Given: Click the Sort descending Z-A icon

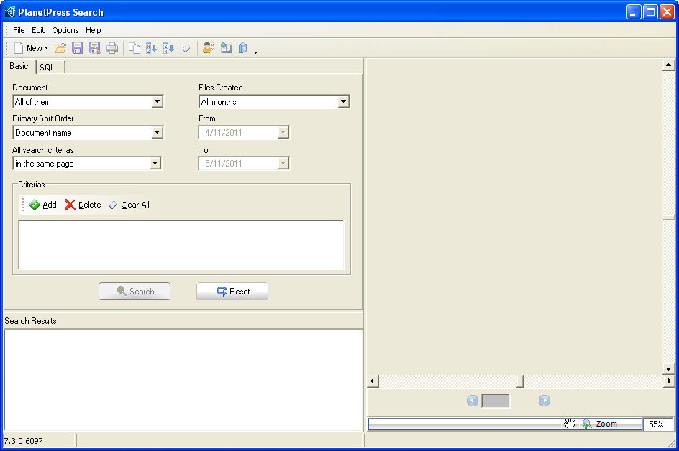Looking at the screenshot, I should click(168, 48).
